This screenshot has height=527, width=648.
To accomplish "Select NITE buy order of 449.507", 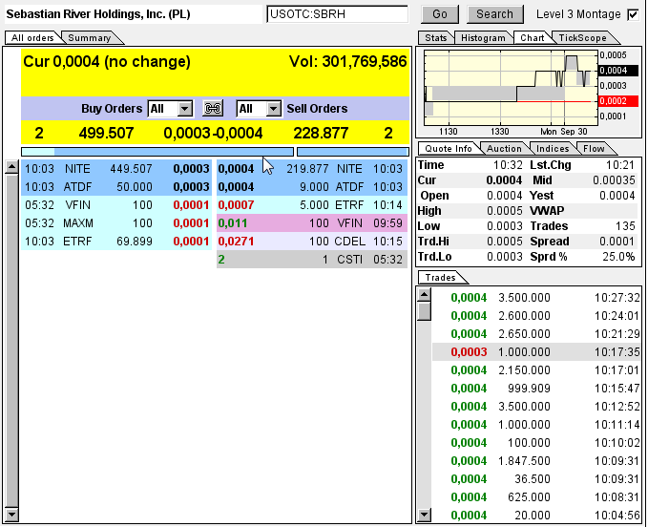I will [116, 169].
